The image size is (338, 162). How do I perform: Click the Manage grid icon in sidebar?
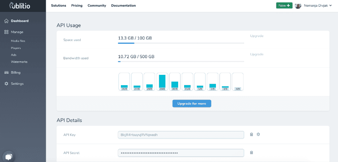[x=6, y=32]
